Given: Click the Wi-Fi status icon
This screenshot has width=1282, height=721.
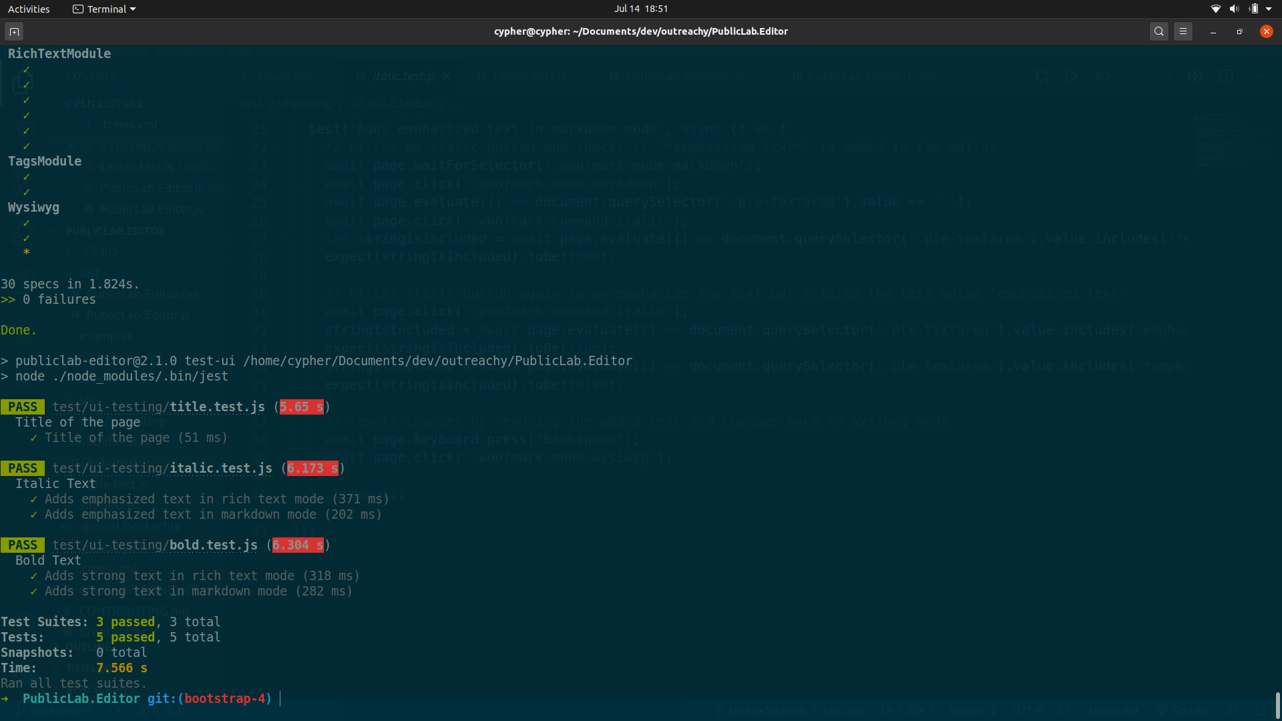Looking at the screenshot, I should coord(1215,9).
